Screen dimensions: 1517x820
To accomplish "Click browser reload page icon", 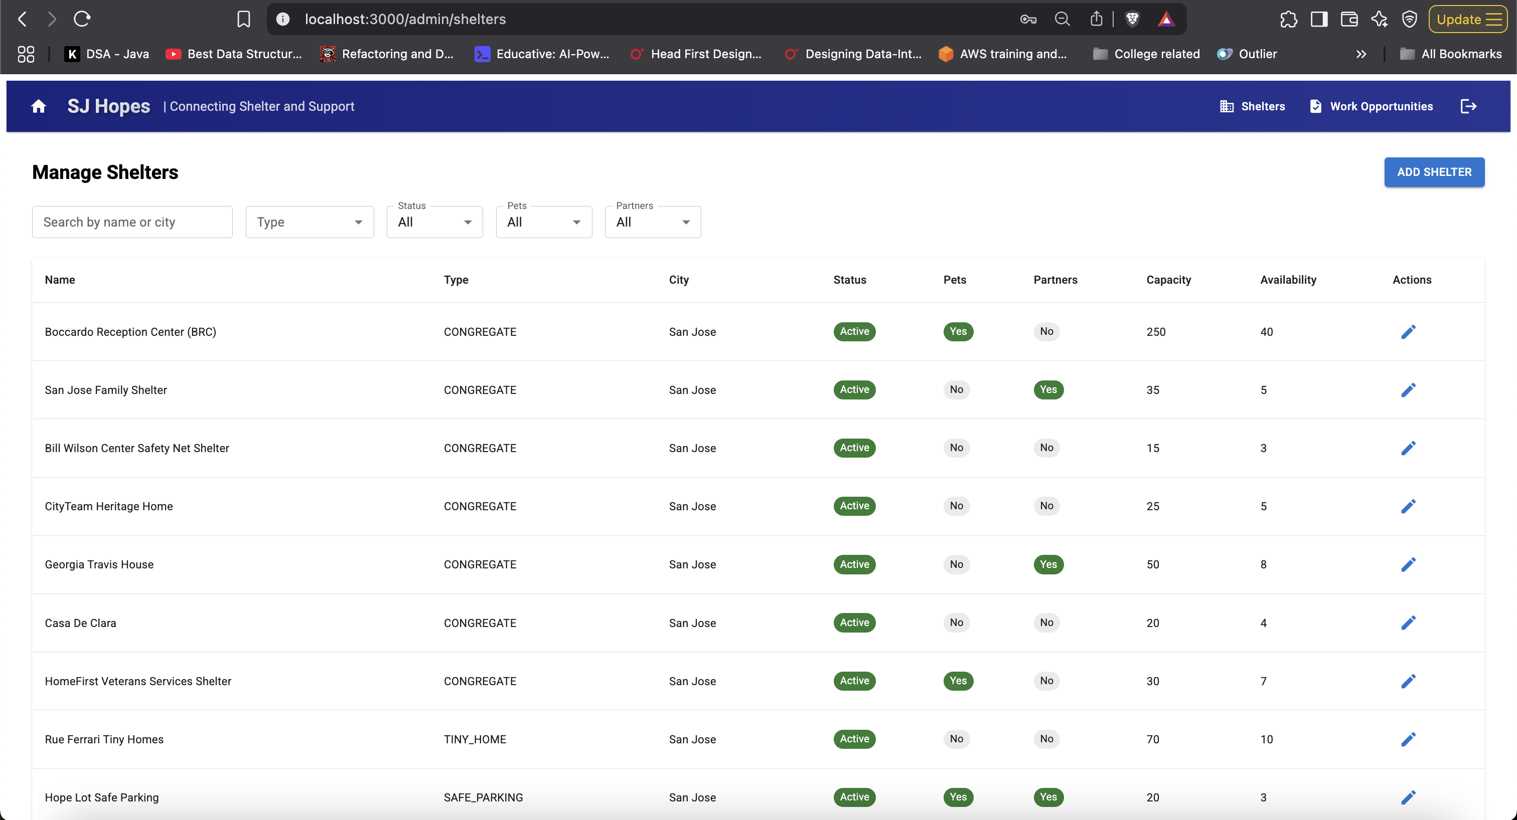I will [x=82, y=19].
